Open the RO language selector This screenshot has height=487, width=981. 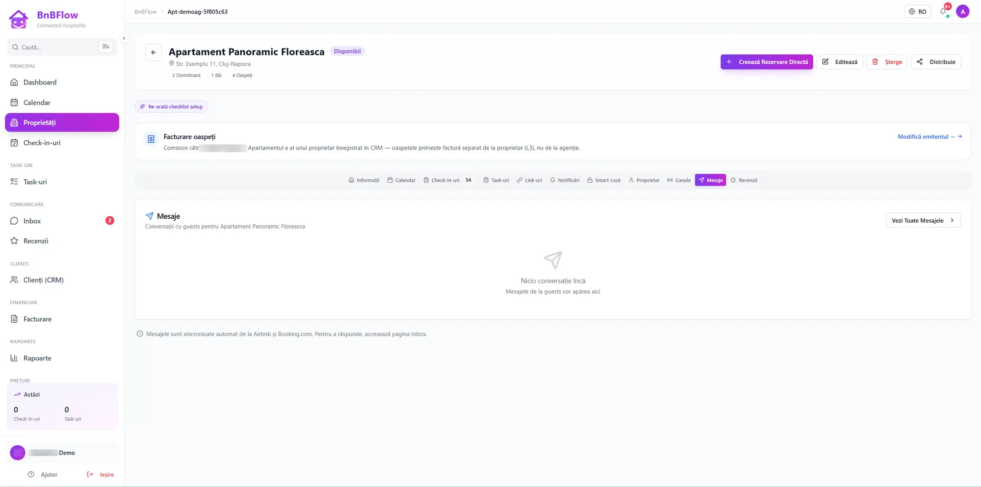pos(917,11)
